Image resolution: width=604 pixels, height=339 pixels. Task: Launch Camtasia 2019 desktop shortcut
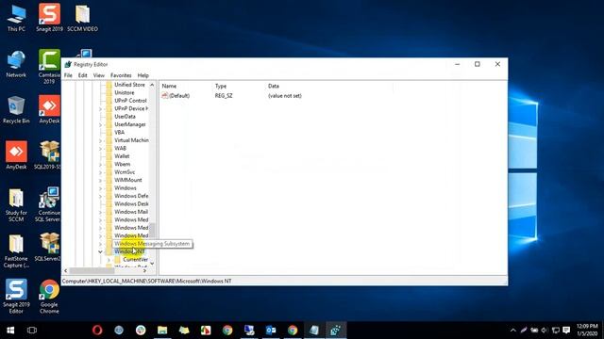tap(49, 66)
